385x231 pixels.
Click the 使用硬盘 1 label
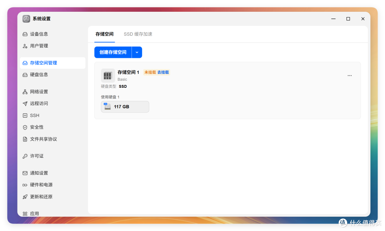(x=110, y=97)
